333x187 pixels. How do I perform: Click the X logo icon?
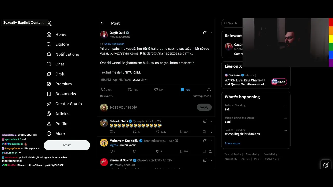point(49,23)
